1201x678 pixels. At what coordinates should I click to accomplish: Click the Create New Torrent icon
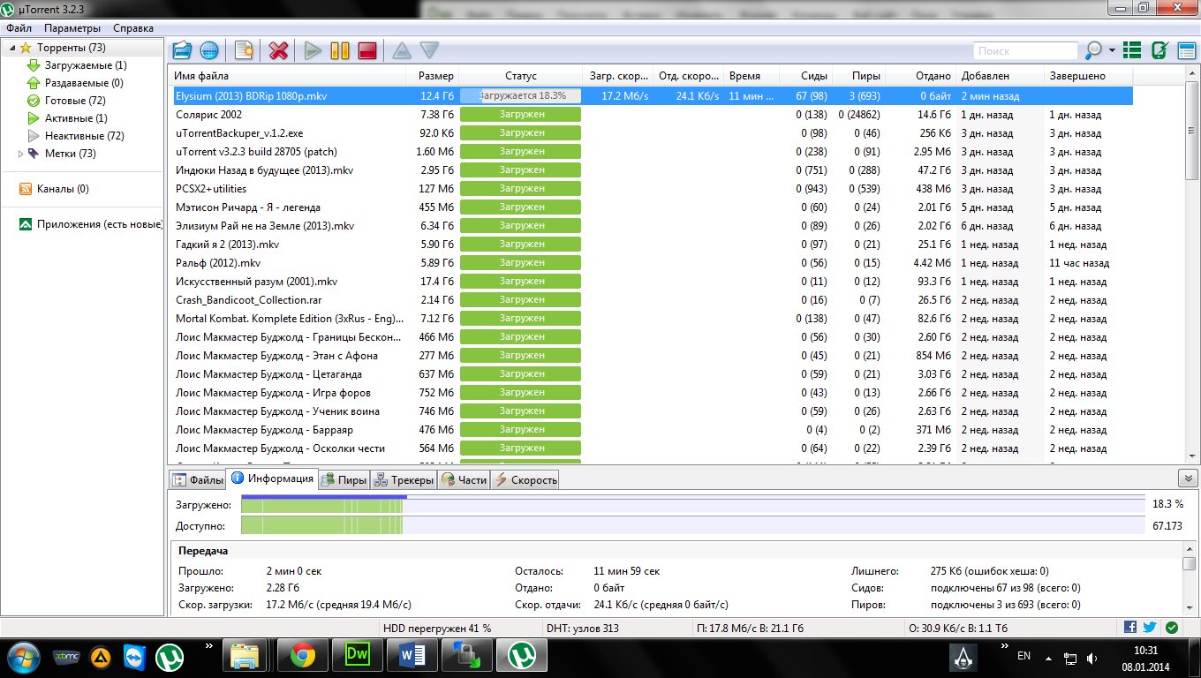click(243, 50)
